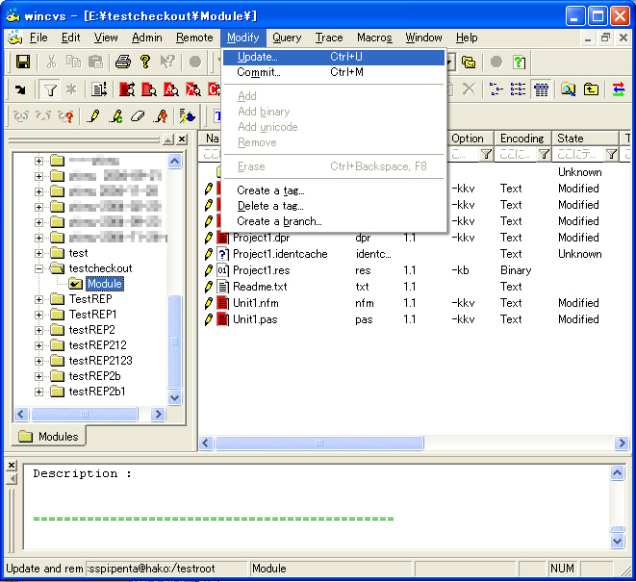Switch to the tree hierarchy view icon
Screen dimensions: 636x582
click(496, 89)
